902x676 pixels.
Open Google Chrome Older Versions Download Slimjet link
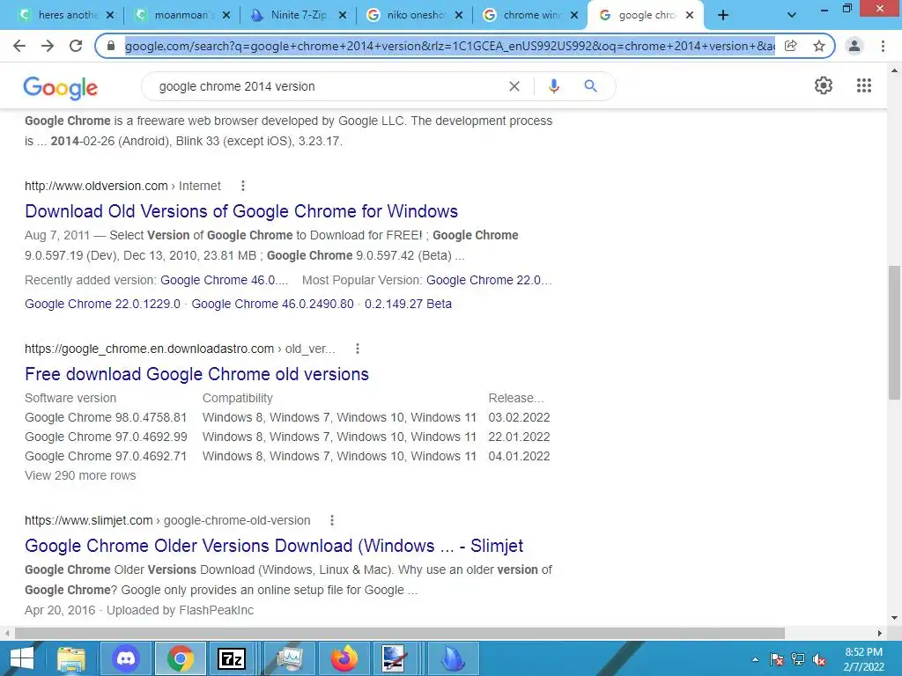(x=274, y=546)
